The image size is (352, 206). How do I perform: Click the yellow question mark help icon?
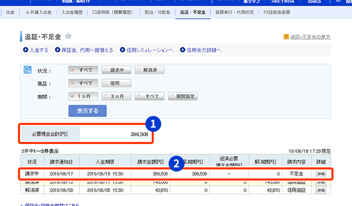coord(286,37)
